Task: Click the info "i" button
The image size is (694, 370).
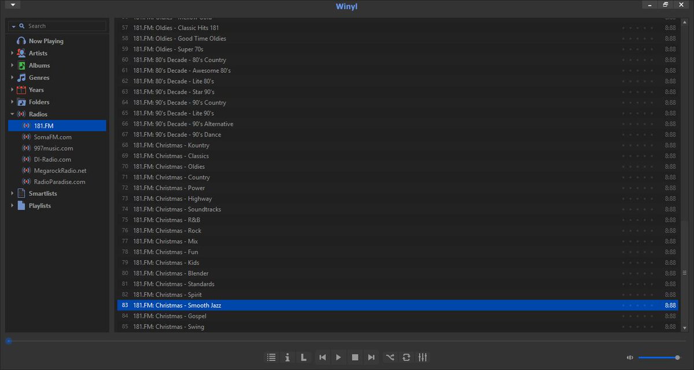Action: 287,357
